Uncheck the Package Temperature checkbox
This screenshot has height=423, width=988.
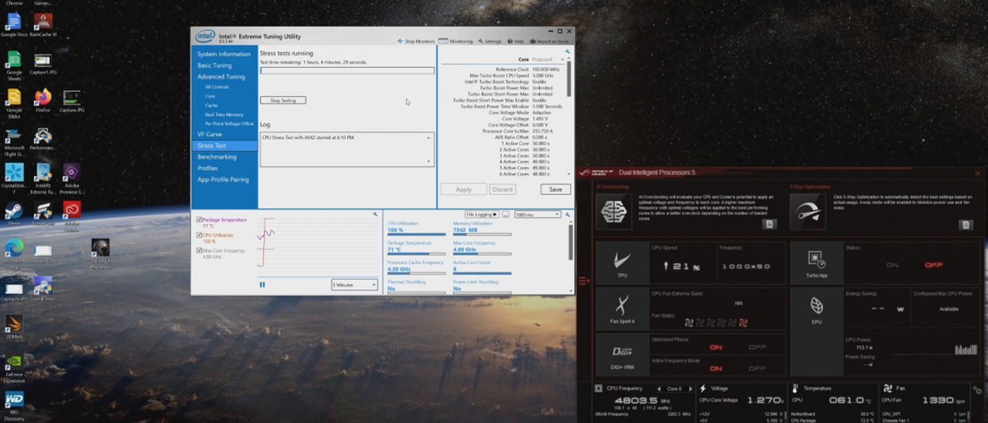click(199, 220)
